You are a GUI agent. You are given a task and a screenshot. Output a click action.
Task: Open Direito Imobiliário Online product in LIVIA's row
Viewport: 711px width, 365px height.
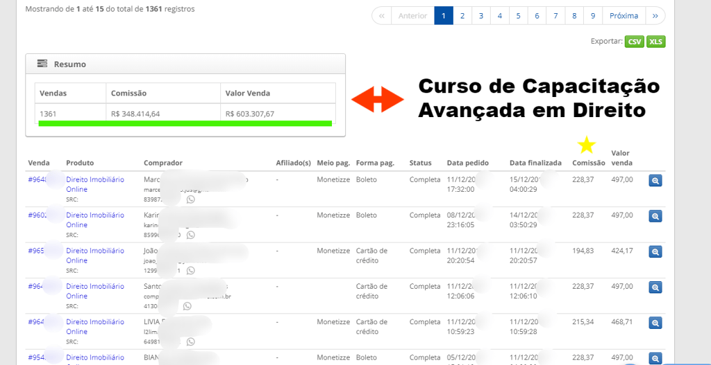click(x=94, y=326)
